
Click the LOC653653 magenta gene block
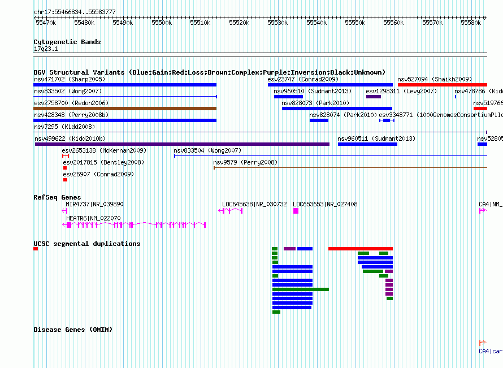pyautogui.click(x=296, y=211)
